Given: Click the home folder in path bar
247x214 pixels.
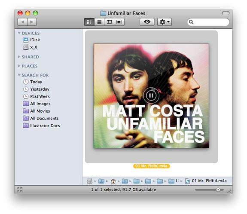Looking at the screenshot, I should click(x=113, y=181).
